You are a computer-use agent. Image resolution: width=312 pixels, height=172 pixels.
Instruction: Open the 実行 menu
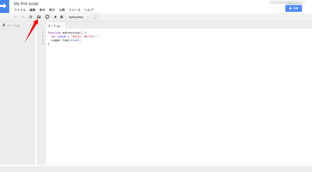[52, 10]
